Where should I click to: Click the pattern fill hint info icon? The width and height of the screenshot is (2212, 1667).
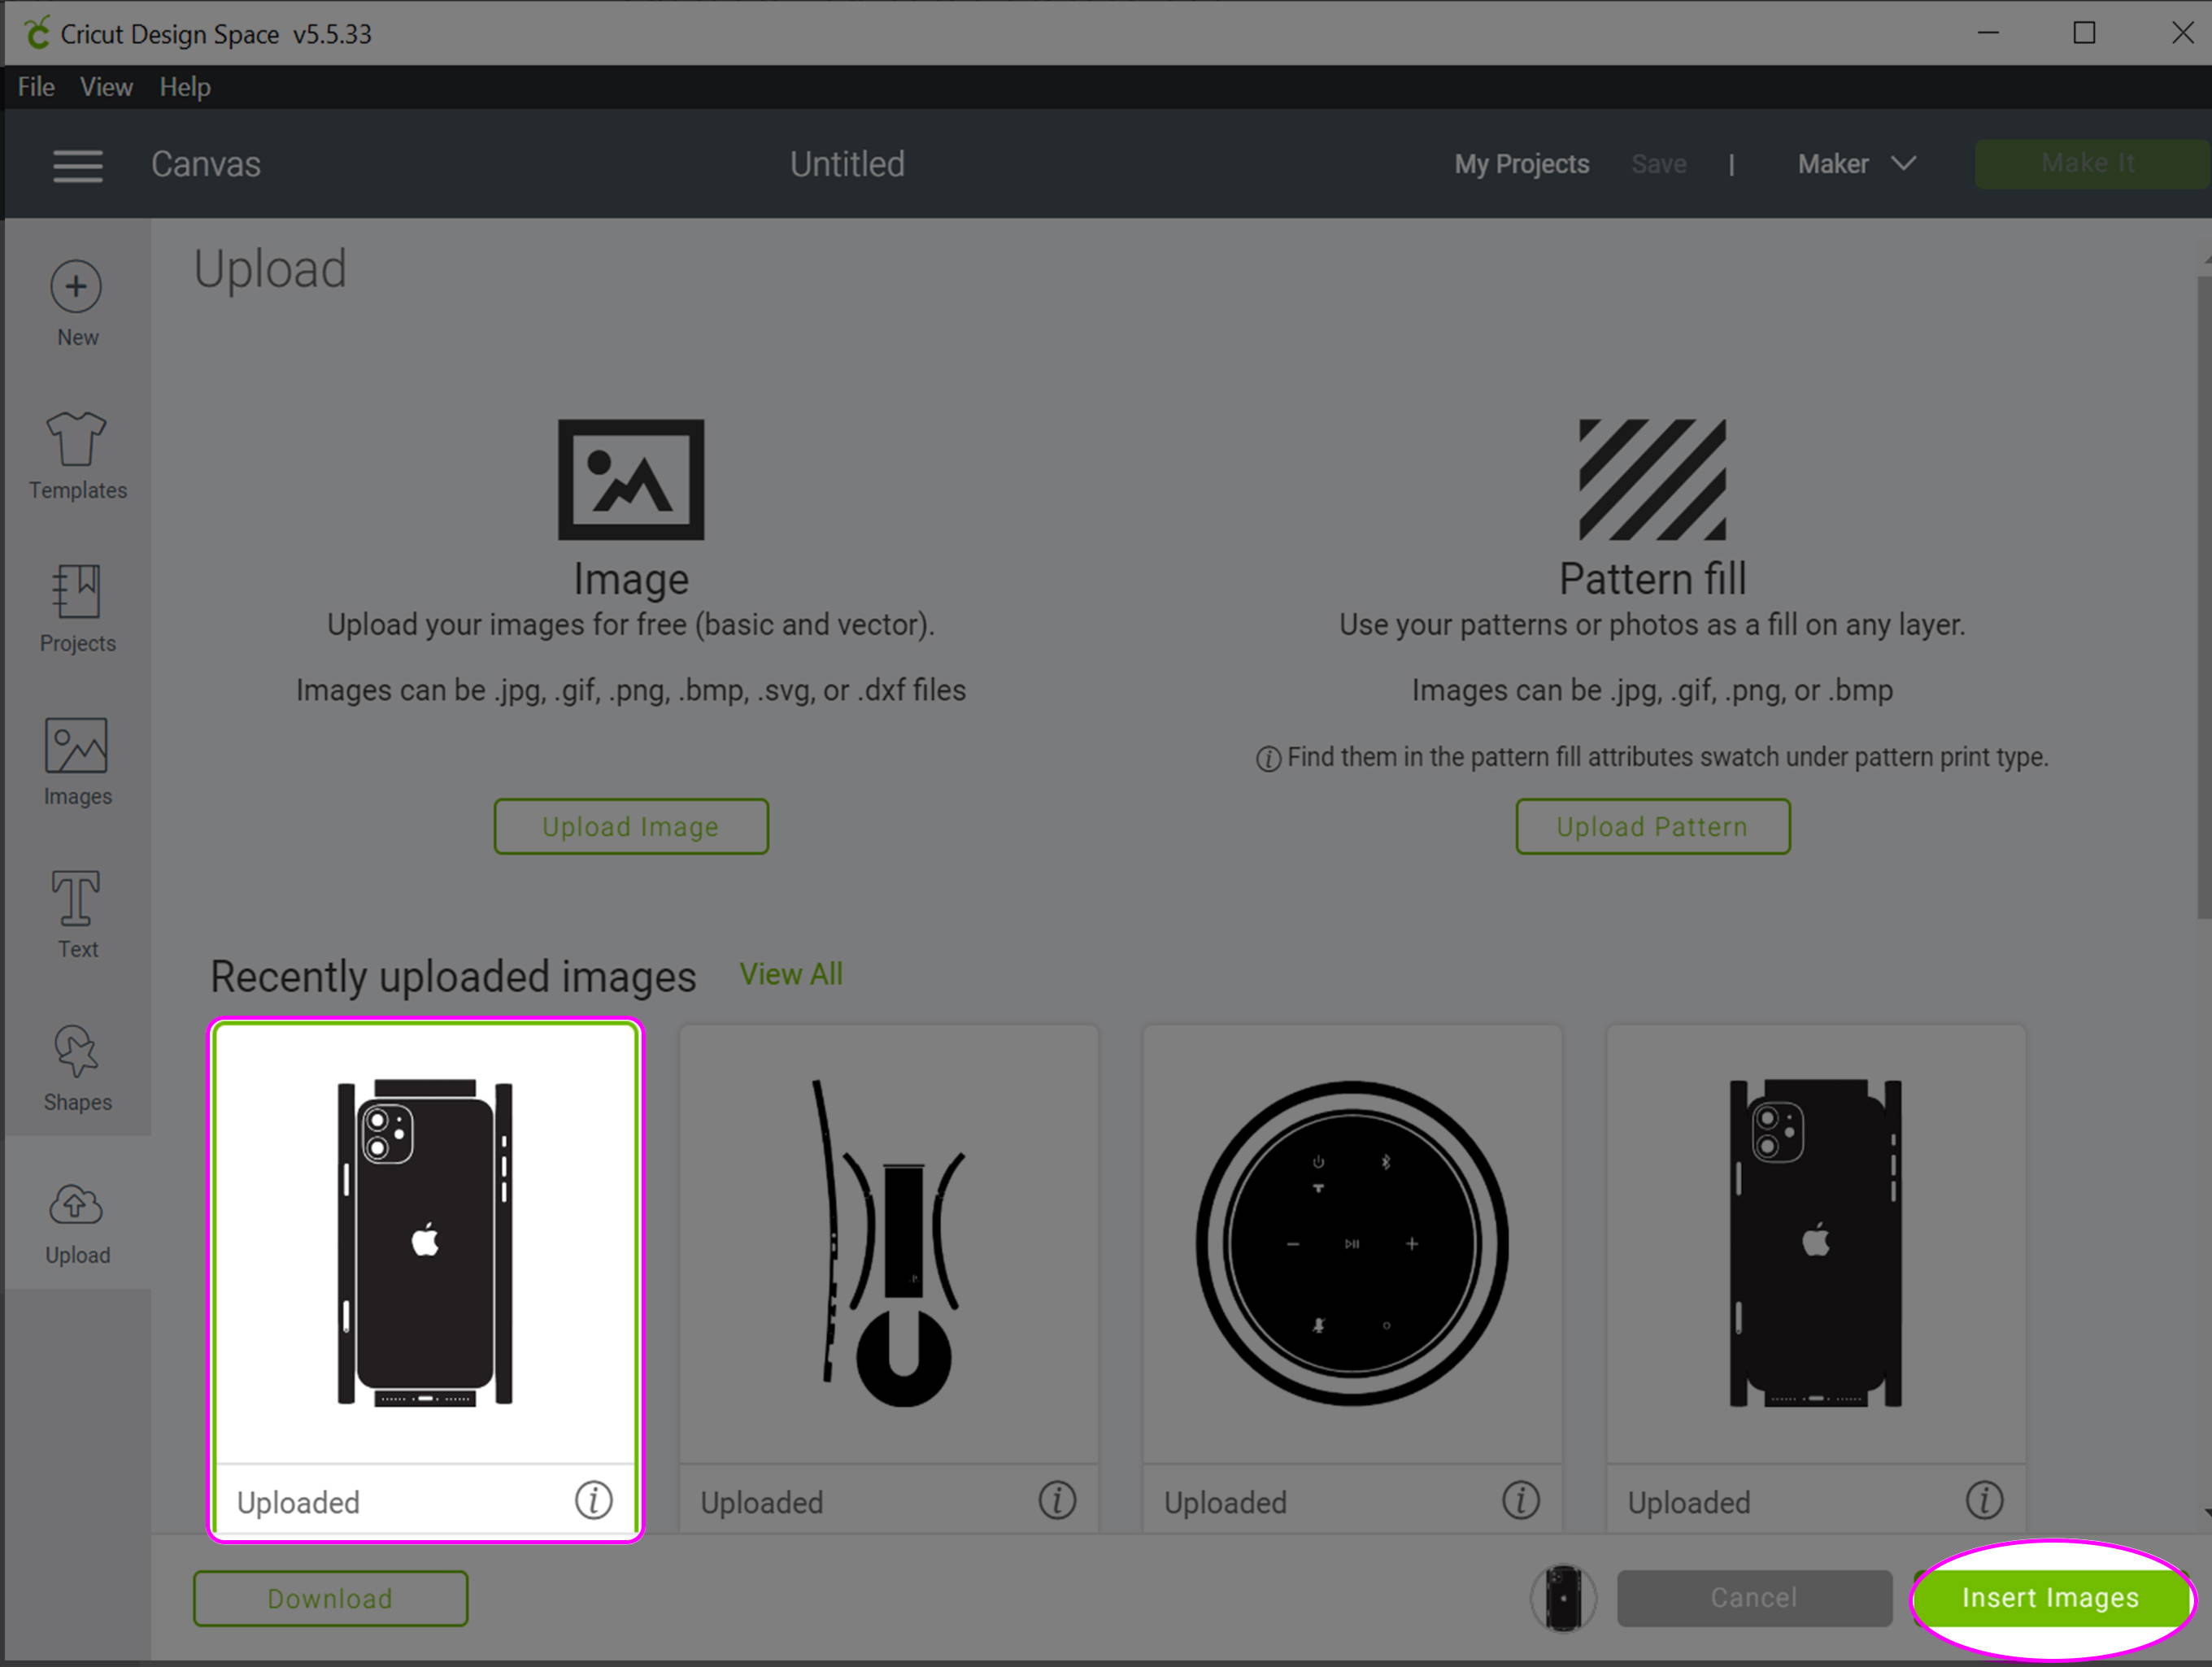(1268, 759)
